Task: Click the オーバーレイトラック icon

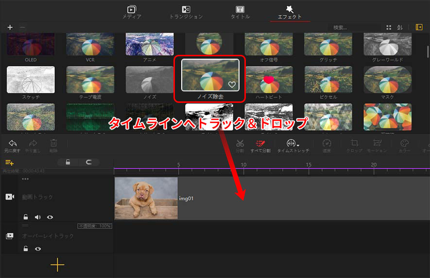Action: pyautogui.click(x=10, y=236)
